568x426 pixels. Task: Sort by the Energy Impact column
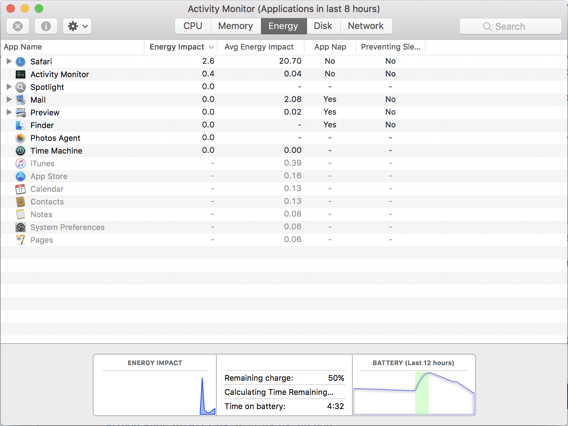point(181,47)
